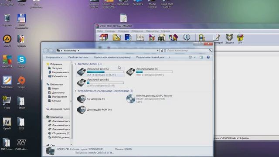Screen dimensions: 279x157
Task: Select CD-дисковод (F:) in main pane
Action: [x=91, y=99]
